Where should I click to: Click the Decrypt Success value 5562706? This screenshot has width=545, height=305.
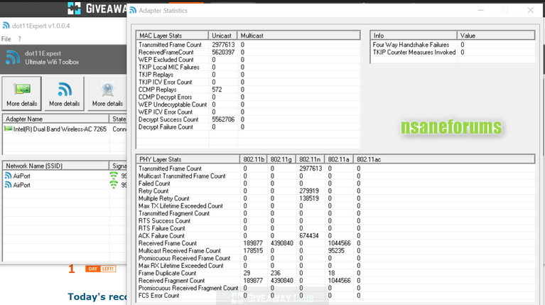(x=223, y=119)
